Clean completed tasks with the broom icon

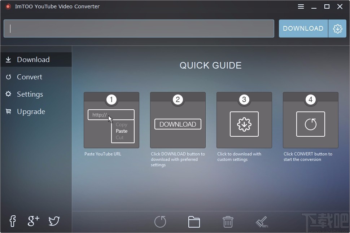261,221
